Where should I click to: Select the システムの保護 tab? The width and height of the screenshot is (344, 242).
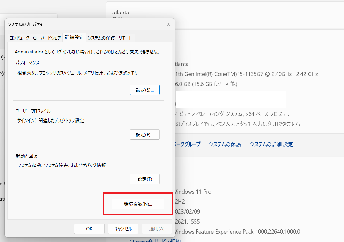[x=101, y=37]
